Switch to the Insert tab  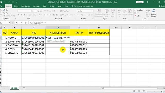click(16, 6)
